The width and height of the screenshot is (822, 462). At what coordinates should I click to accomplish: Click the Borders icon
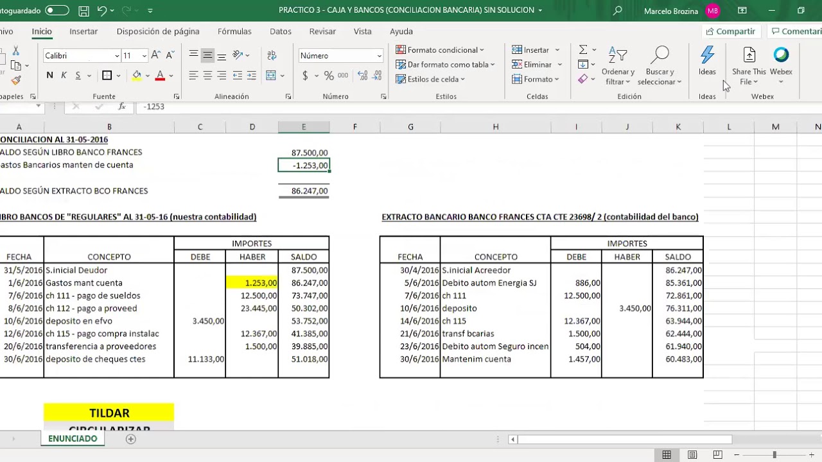[x=107, y=76]
